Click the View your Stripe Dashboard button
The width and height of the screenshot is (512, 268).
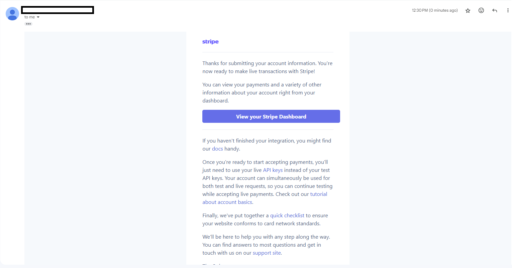(x=271, y=116)
